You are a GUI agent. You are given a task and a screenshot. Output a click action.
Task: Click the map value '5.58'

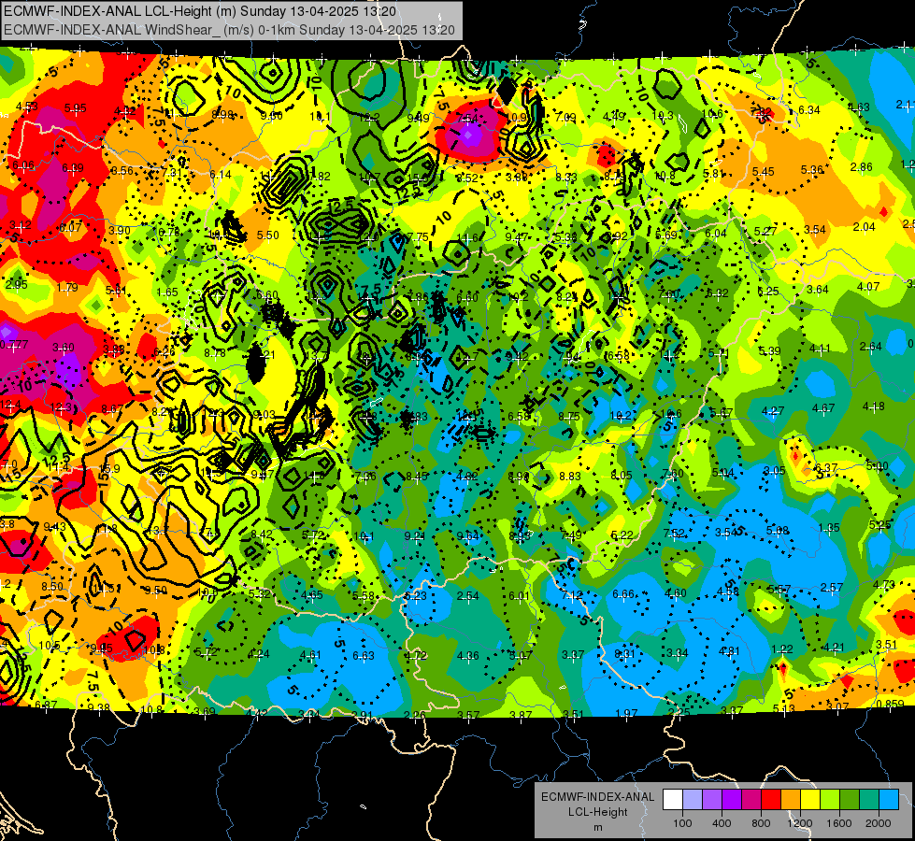tap(364, 596)
